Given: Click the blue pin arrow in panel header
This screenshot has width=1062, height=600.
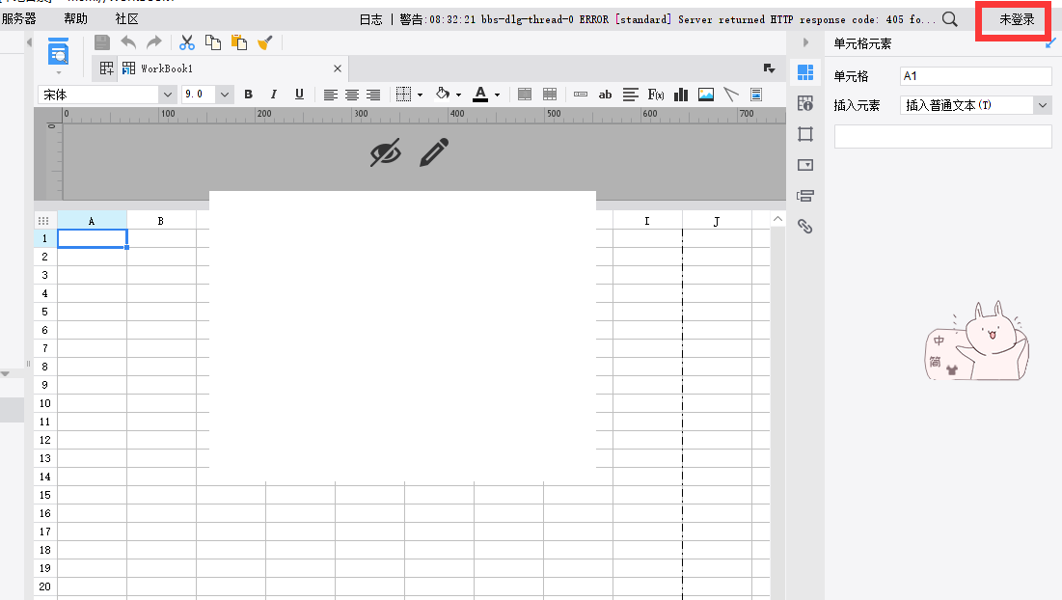Looking at the screenshot, I should (1051, 43).
